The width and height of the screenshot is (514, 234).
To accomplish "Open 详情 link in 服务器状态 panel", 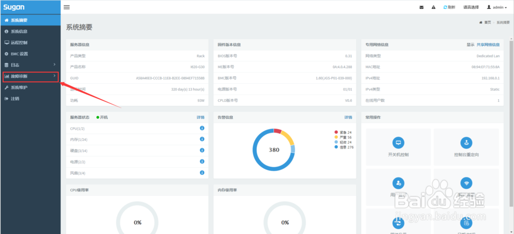I will (200, 117).
